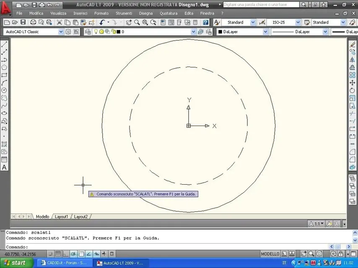
Task: Select the Fillet tool
Action: 353,160
